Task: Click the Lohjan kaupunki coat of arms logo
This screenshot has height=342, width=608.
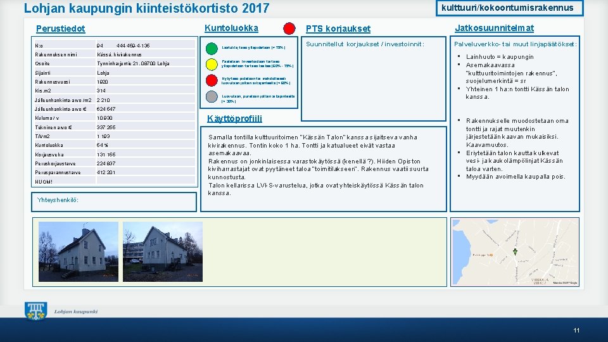Action: tap(36, 311)
